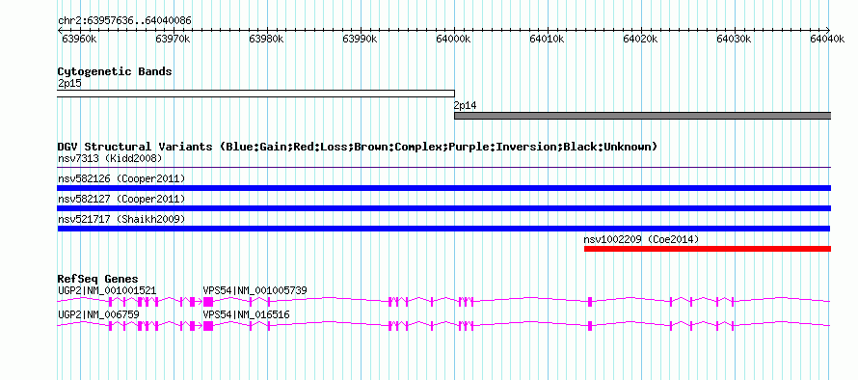The image size is (858, 380).
Task: Click the large VPS54 NM_016516 exon block
Action: pyautogui.click(x=208, y=326)
